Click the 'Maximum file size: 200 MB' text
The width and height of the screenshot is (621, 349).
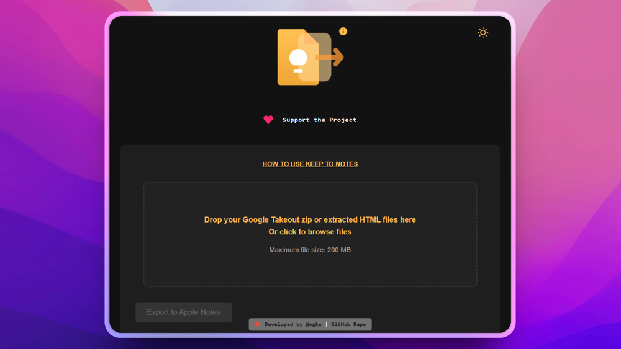[x=310, y=250]
